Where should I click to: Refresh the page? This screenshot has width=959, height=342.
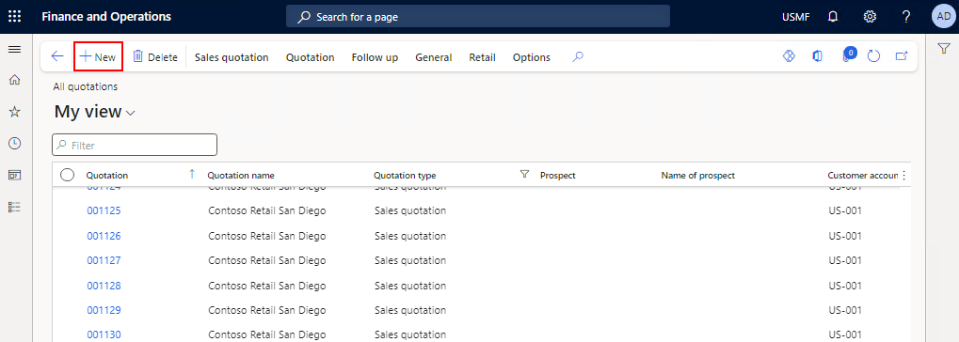pos(874,56)
